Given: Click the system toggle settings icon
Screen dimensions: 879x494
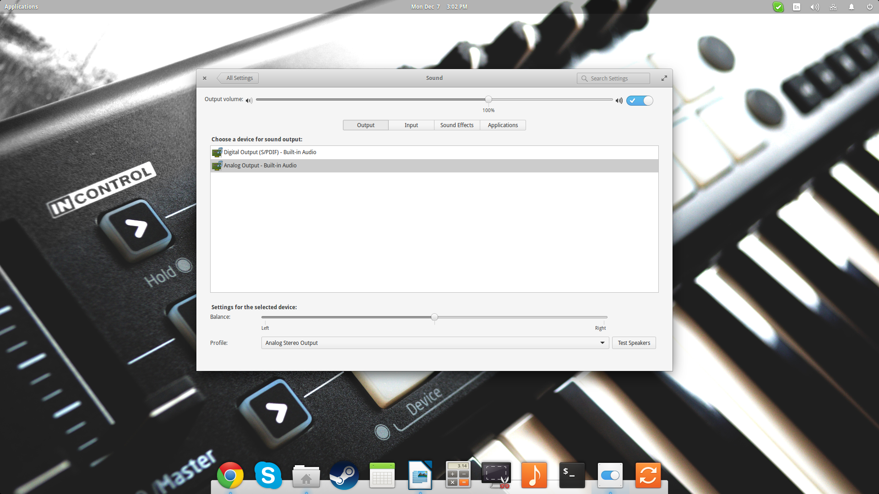Looking at the screenshot, I should tap(609, 475).
